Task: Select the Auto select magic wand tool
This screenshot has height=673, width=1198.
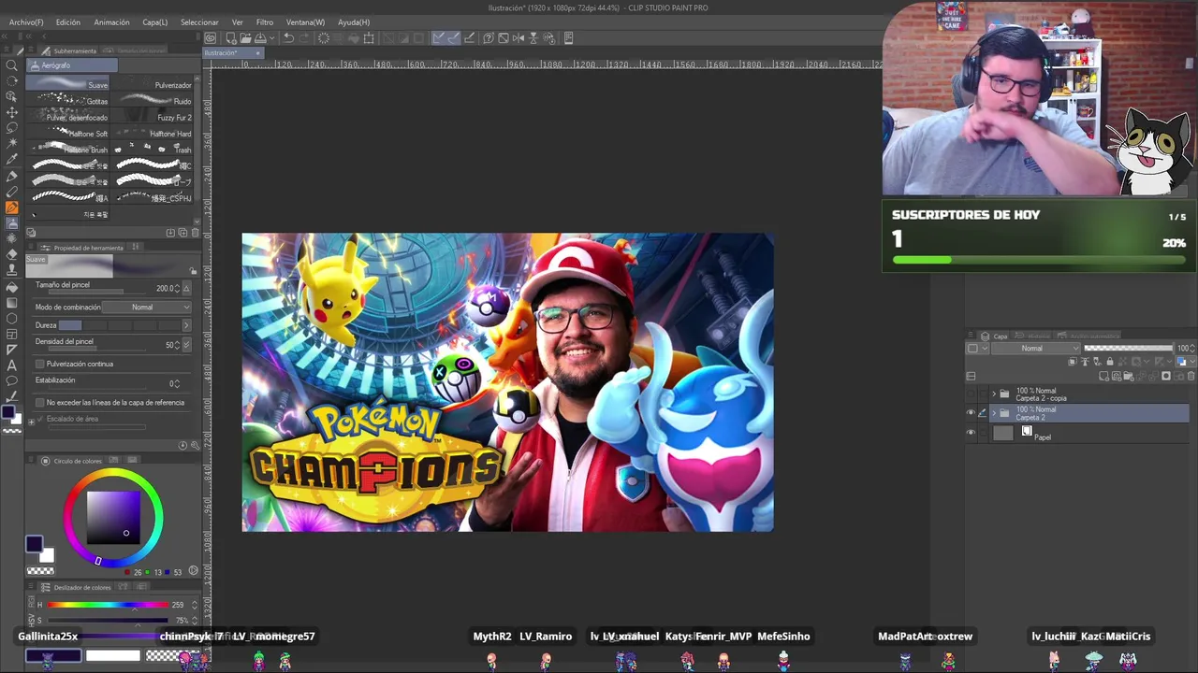Action: 11,143
